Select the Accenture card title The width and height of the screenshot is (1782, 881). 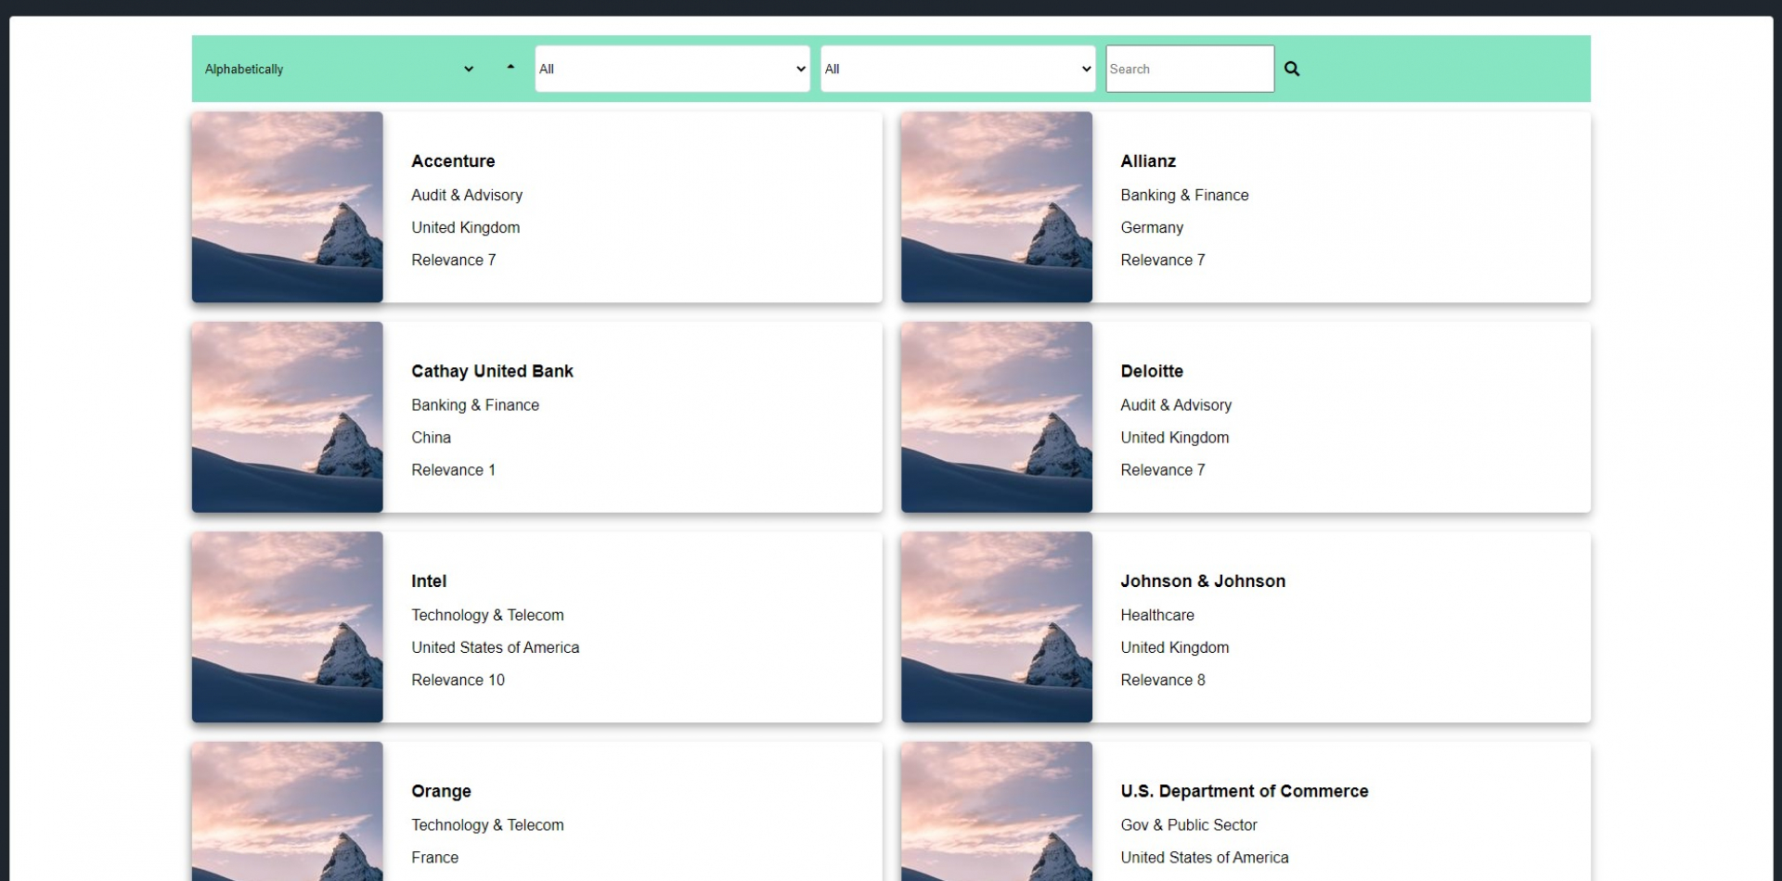(x=453, y=160)
